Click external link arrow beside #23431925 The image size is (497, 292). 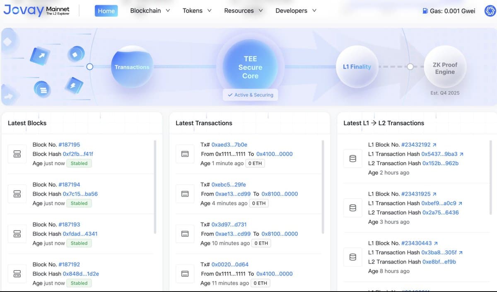434,194
